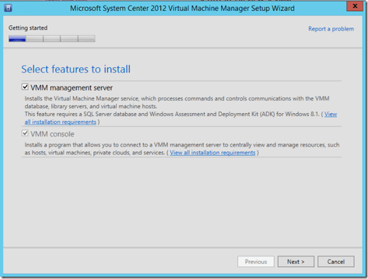Viewport: 368px width, 279px height.
Task: Click the wizard window title text
Action: pyautogui.click(x=182, y=9)
